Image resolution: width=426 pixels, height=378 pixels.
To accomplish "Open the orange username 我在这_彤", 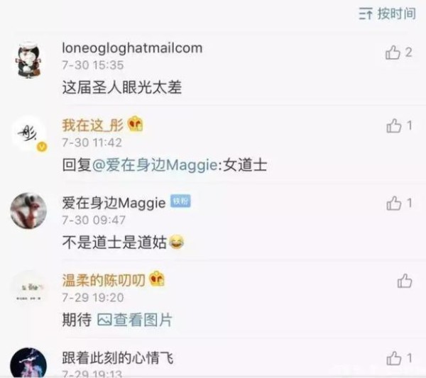I will click(x=92, y=126).
